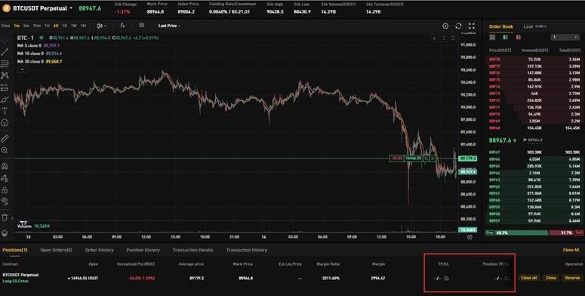Viewport: 585px width, 296px height.
Task: Lock all drawing tools
Action: 5,190
